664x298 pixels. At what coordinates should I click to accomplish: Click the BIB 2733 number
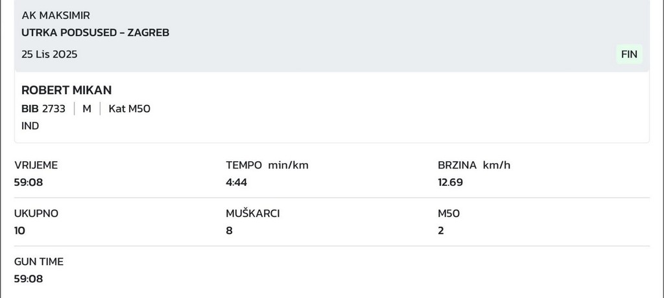coord(43,109)
